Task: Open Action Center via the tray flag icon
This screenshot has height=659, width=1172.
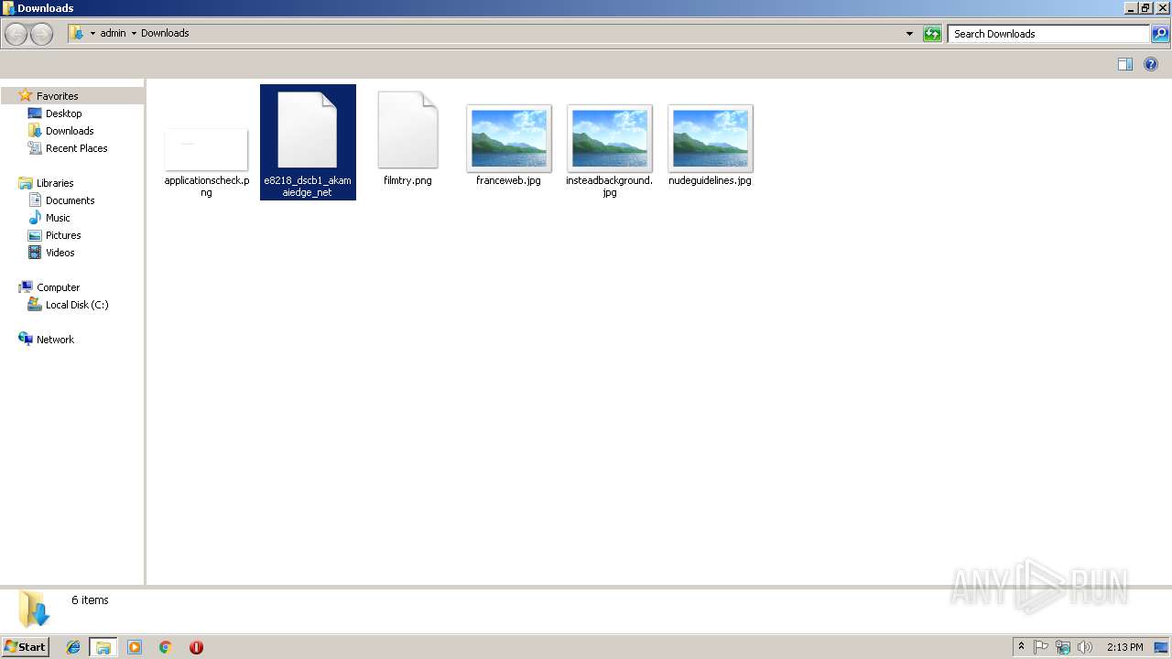Action: point(1043,647)
